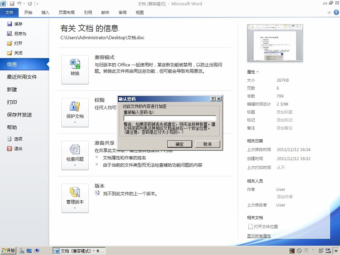Open the 检查问题 check for issues dropdown
Image resolution: width=340 pixels, height=255 pixels.
click(75, 155)
